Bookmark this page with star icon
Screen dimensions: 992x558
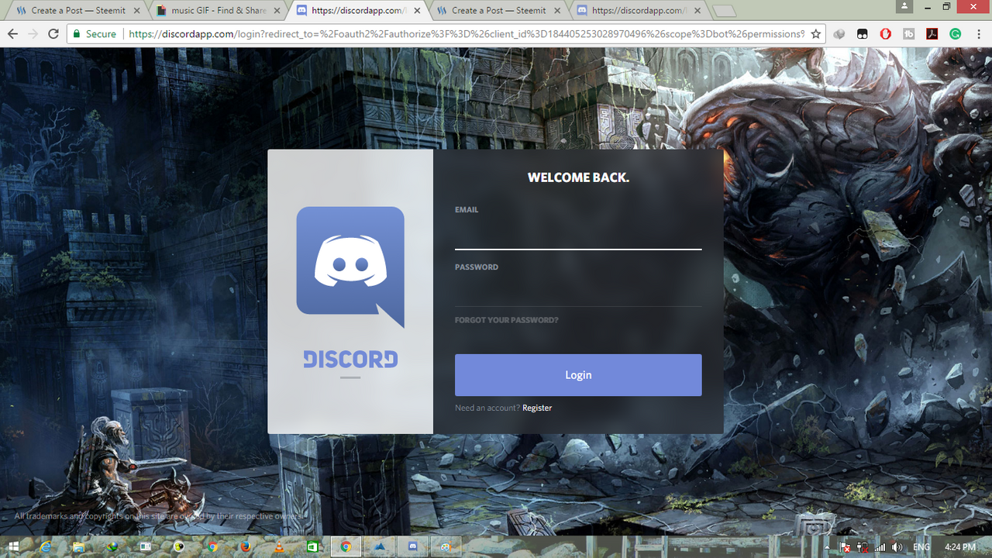816,34
